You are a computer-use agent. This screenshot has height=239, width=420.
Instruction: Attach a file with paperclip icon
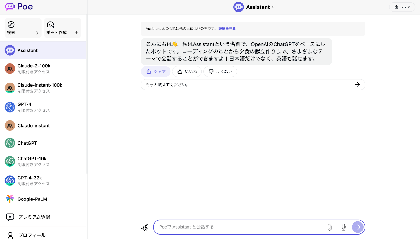[x=329, y=227]
